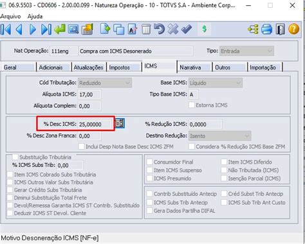Check ICMS Sub Trib Ant Custo
This screenshot has width=305, height=244.
224,202
